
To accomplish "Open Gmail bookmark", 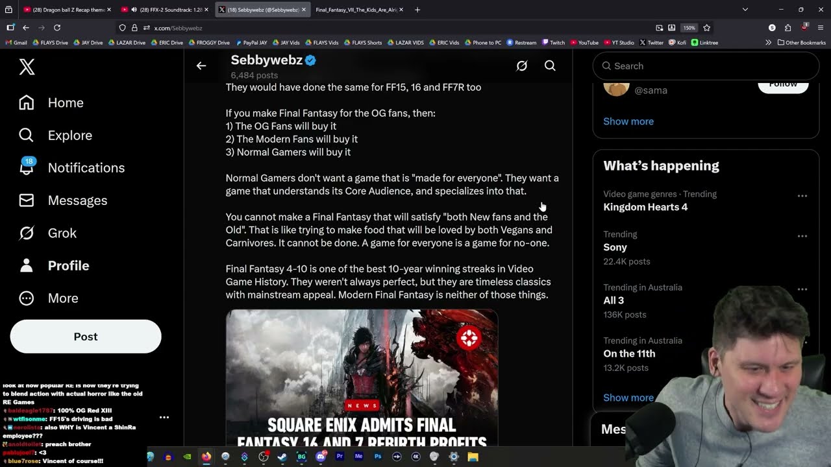I will [x=16, y=43].
